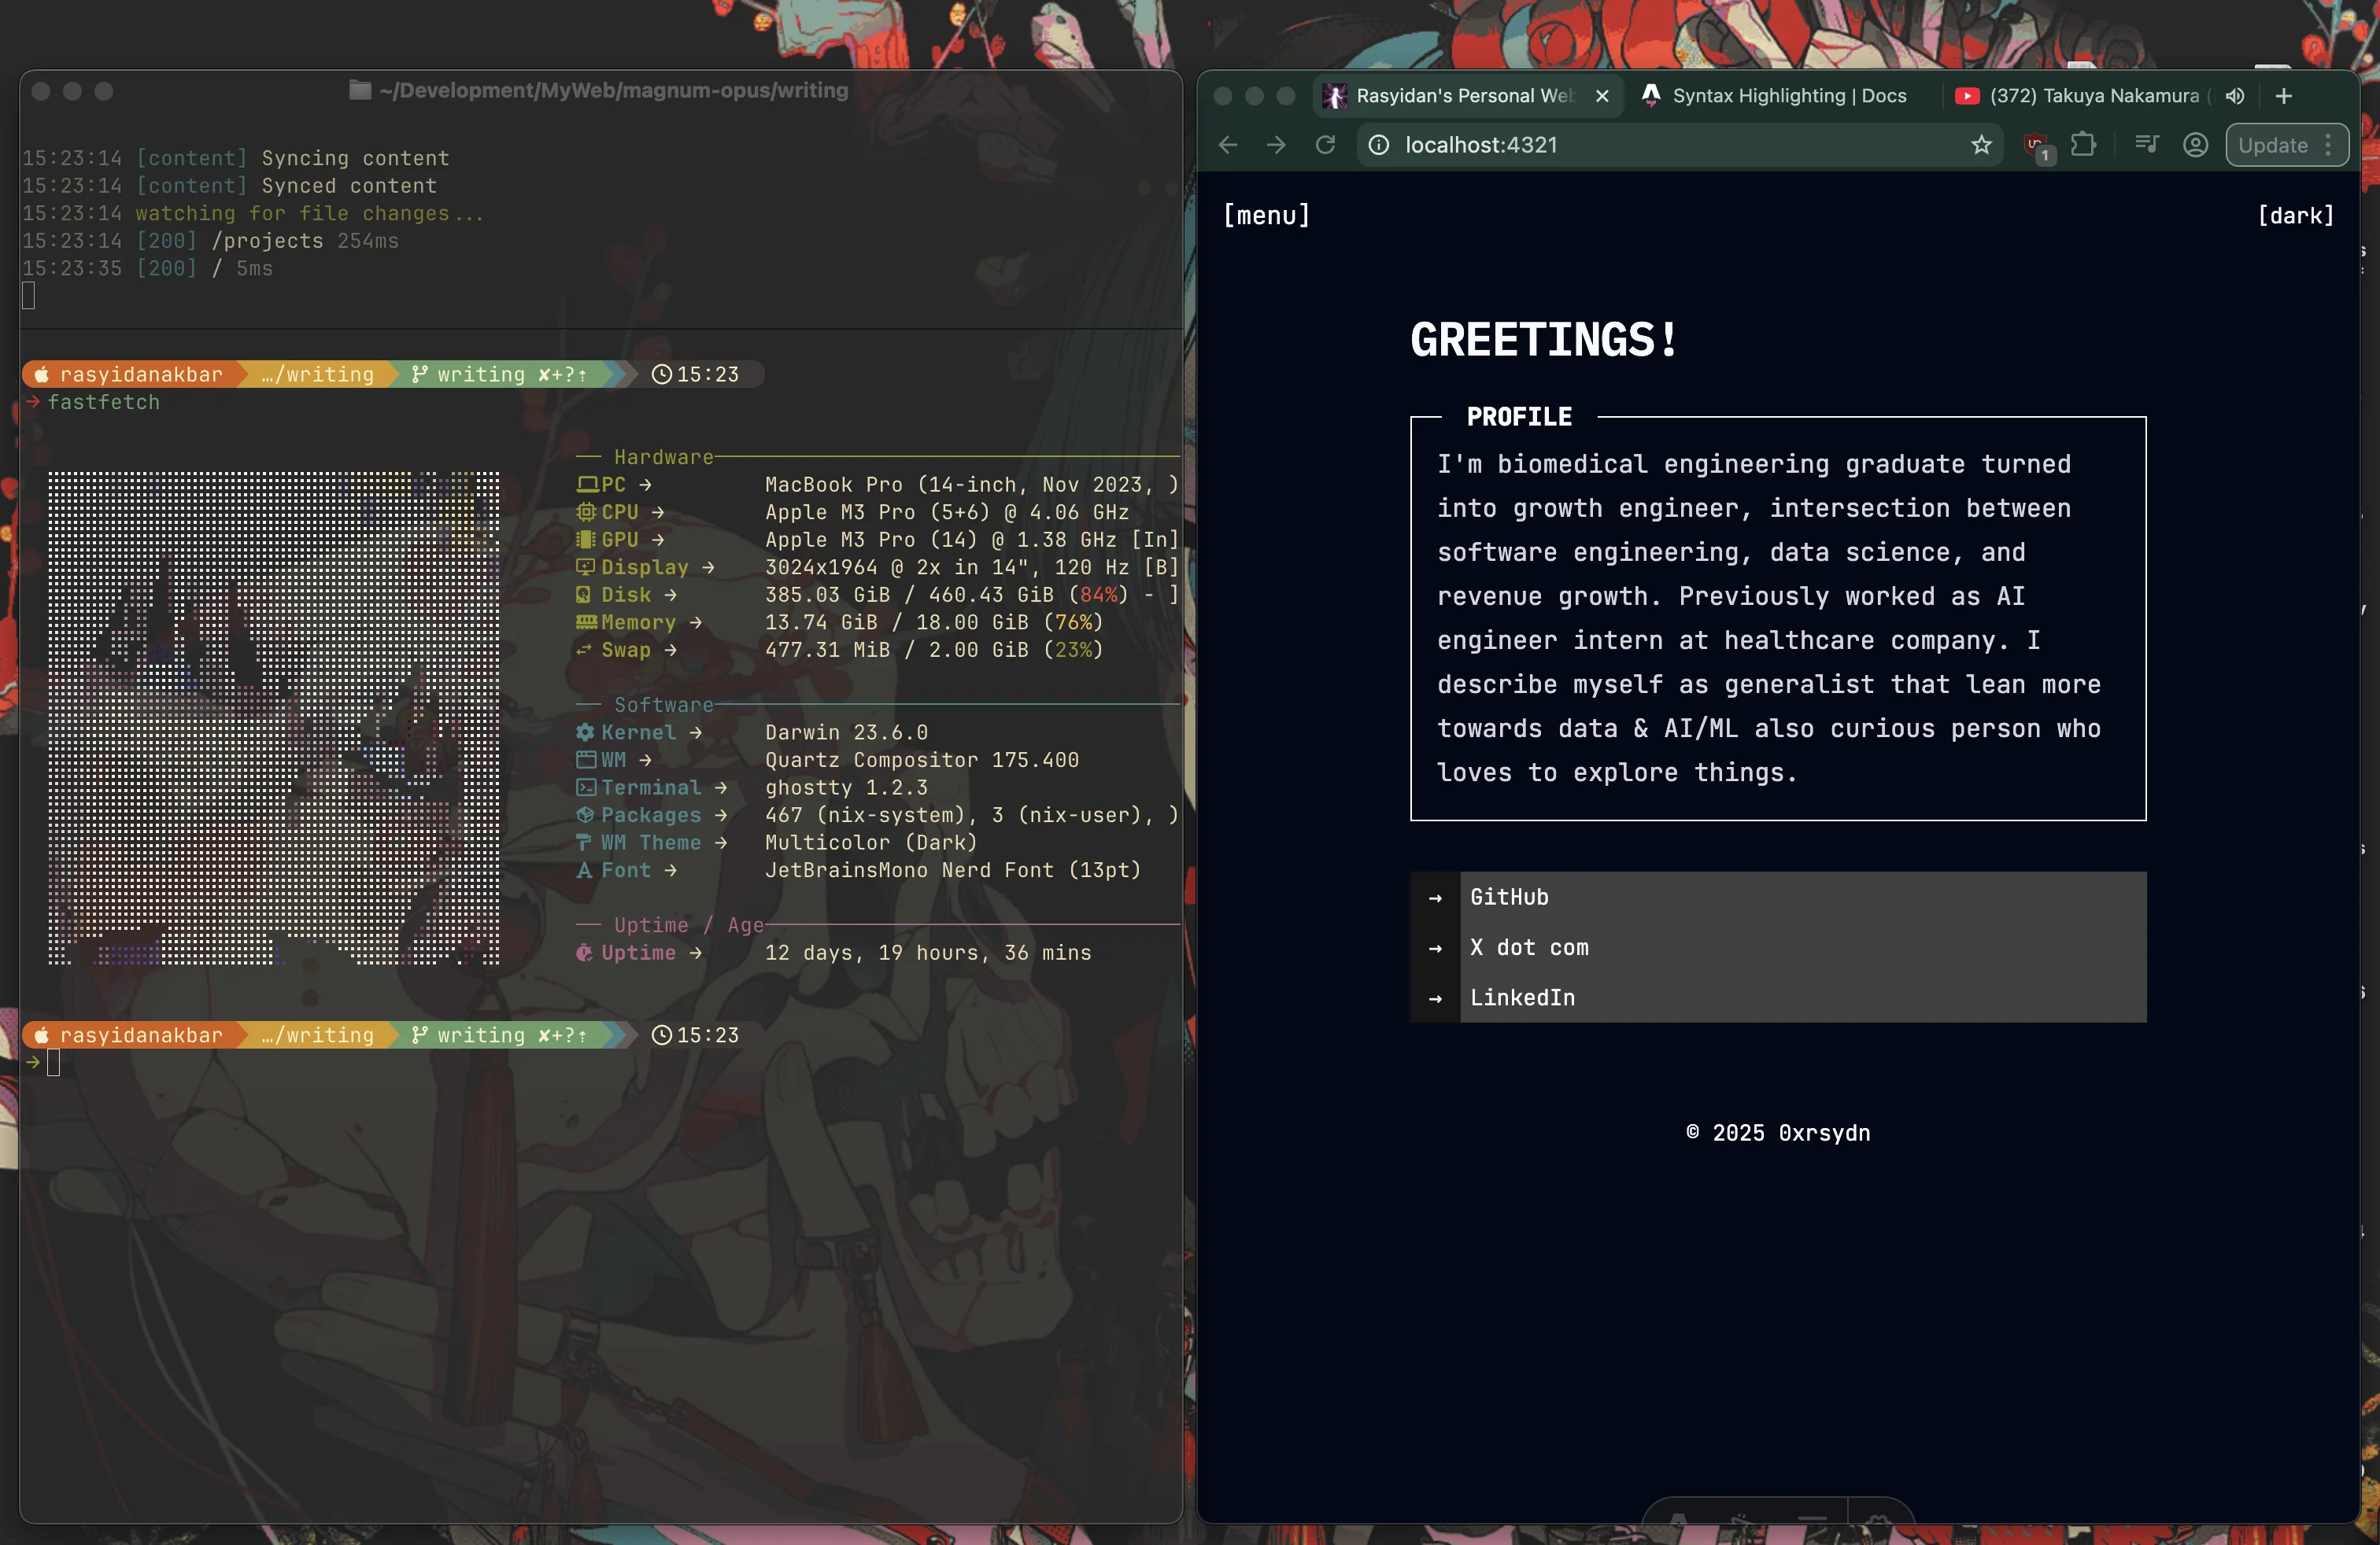This screenshot has height=1545, width=2380.
Task: Open the site information panel in the address bar
Action: 1378,145
